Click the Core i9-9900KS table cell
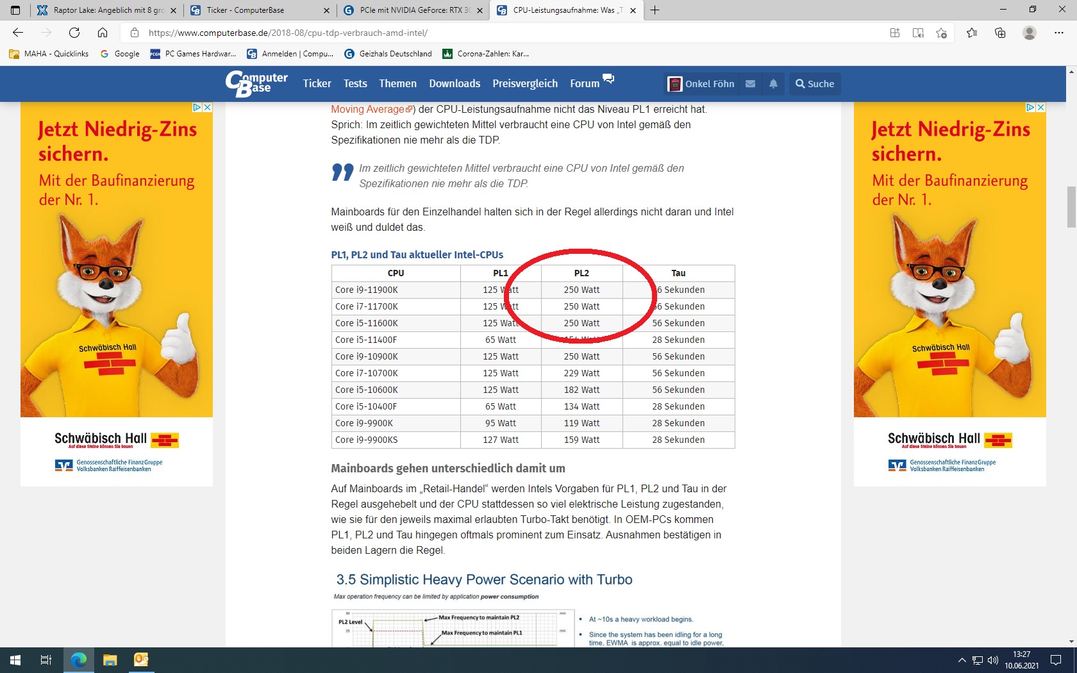The height and width of the screenshot is (673, 1077). [396, 440]
